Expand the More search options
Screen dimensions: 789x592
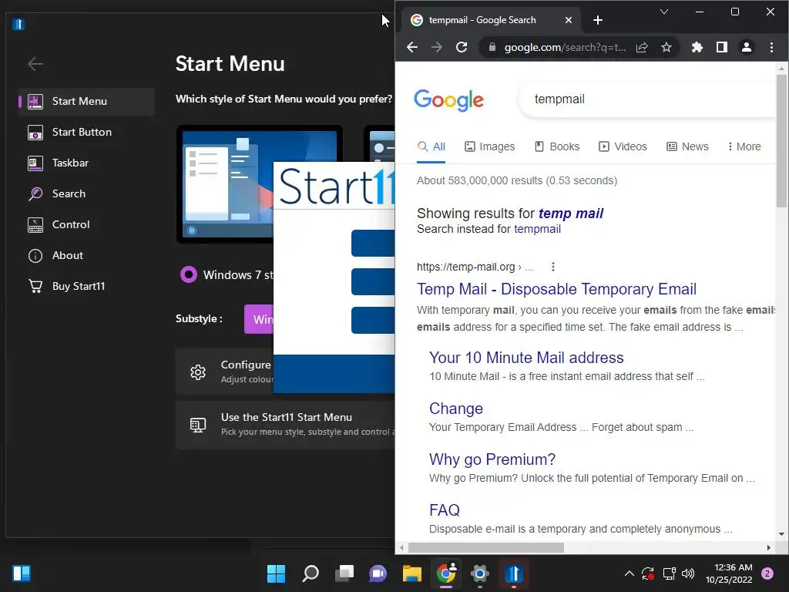(744, 146)
